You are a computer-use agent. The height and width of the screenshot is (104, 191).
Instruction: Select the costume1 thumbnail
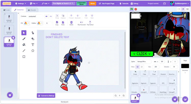9,18
